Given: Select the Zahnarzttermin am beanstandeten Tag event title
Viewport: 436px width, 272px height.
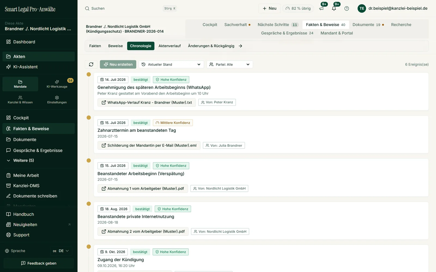Looking at the screenshot, I should point(137,130).
